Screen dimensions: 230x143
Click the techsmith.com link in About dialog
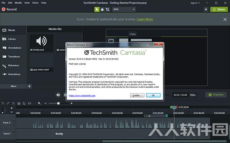[82, 96]
